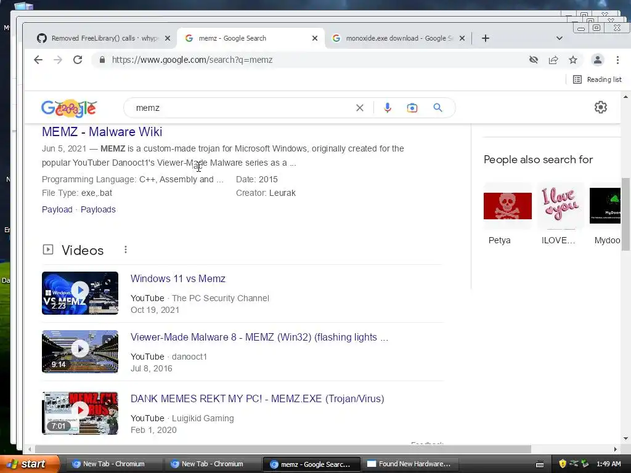Submit search with magnifier icon

click(438, 108)
